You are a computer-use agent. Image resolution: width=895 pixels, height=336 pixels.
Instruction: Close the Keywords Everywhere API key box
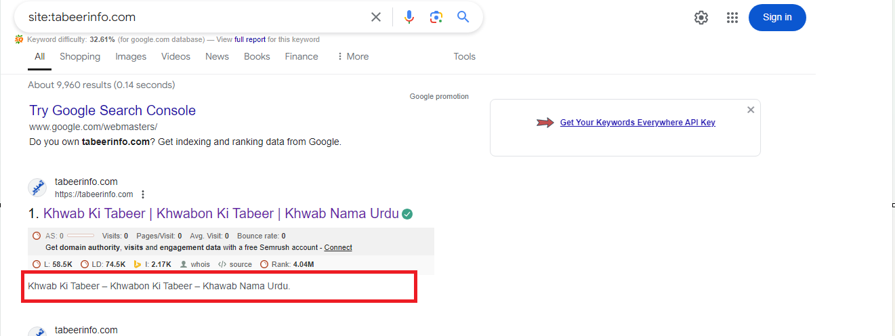pos(751,110)
